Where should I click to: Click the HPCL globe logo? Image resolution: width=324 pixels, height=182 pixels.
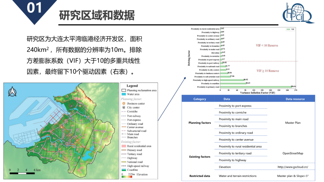(298, 13)
